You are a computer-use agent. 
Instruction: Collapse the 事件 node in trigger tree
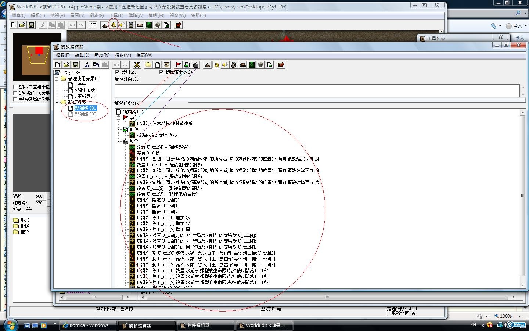119,118
